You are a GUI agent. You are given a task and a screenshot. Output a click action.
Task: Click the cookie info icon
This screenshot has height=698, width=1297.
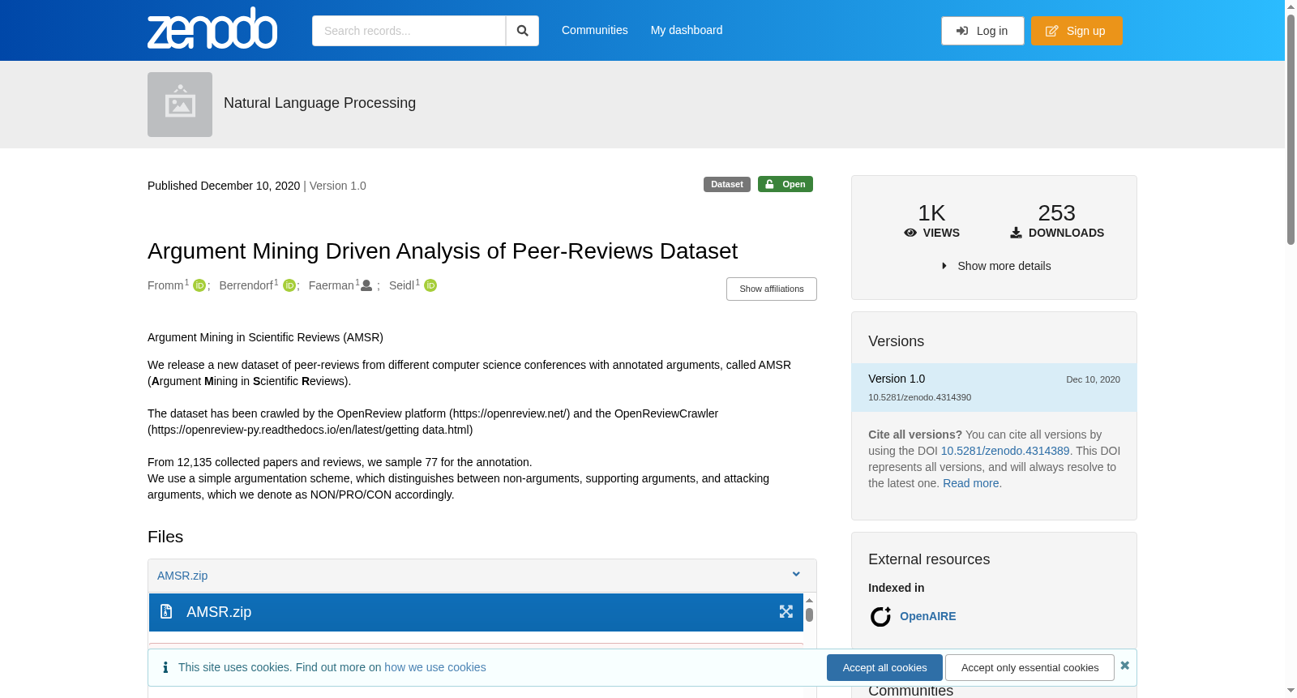pyautogui.click(x=165, y=667)
